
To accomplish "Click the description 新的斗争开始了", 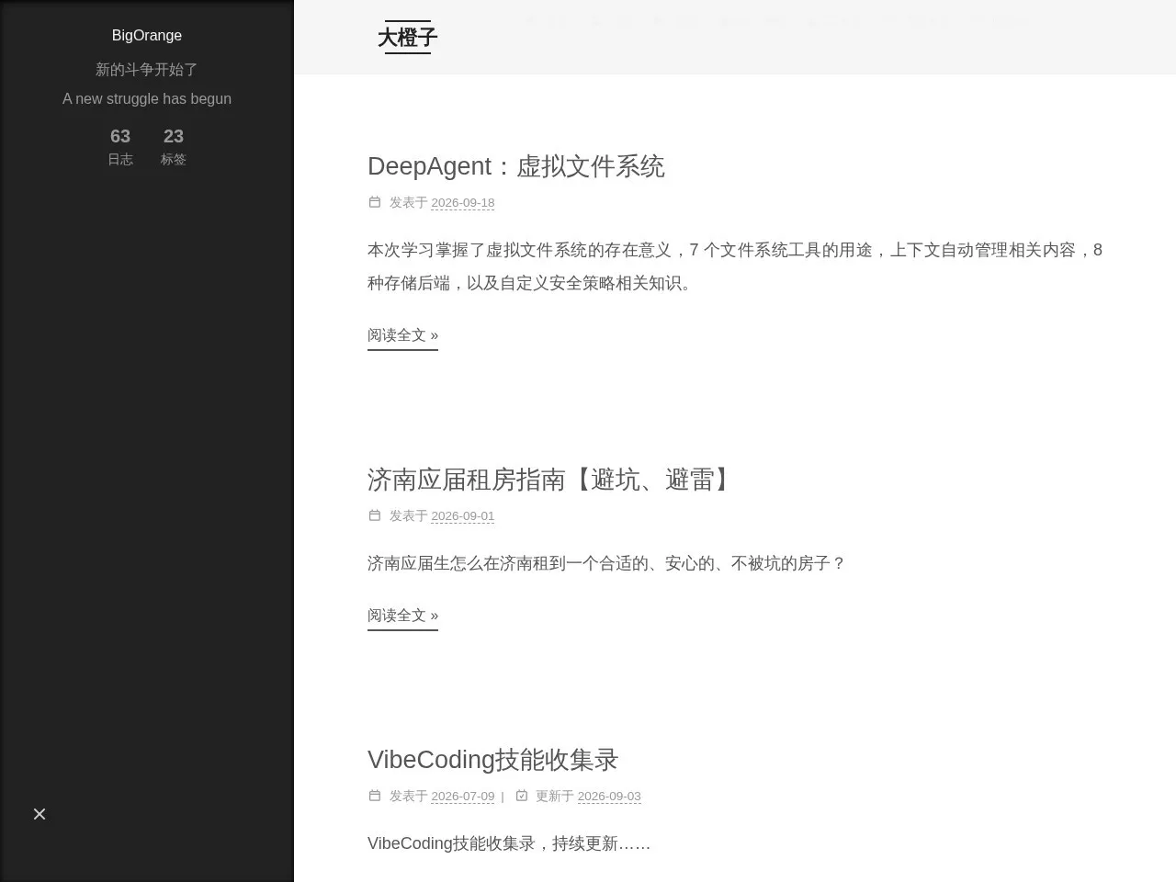I will 147,70.
